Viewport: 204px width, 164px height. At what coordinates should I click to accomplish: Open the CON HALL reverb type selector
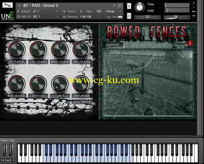(x=81, y=102)
